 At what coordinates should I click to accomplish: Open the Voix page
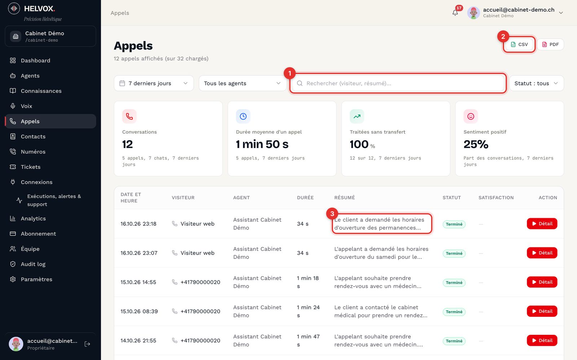click(50, 106)
